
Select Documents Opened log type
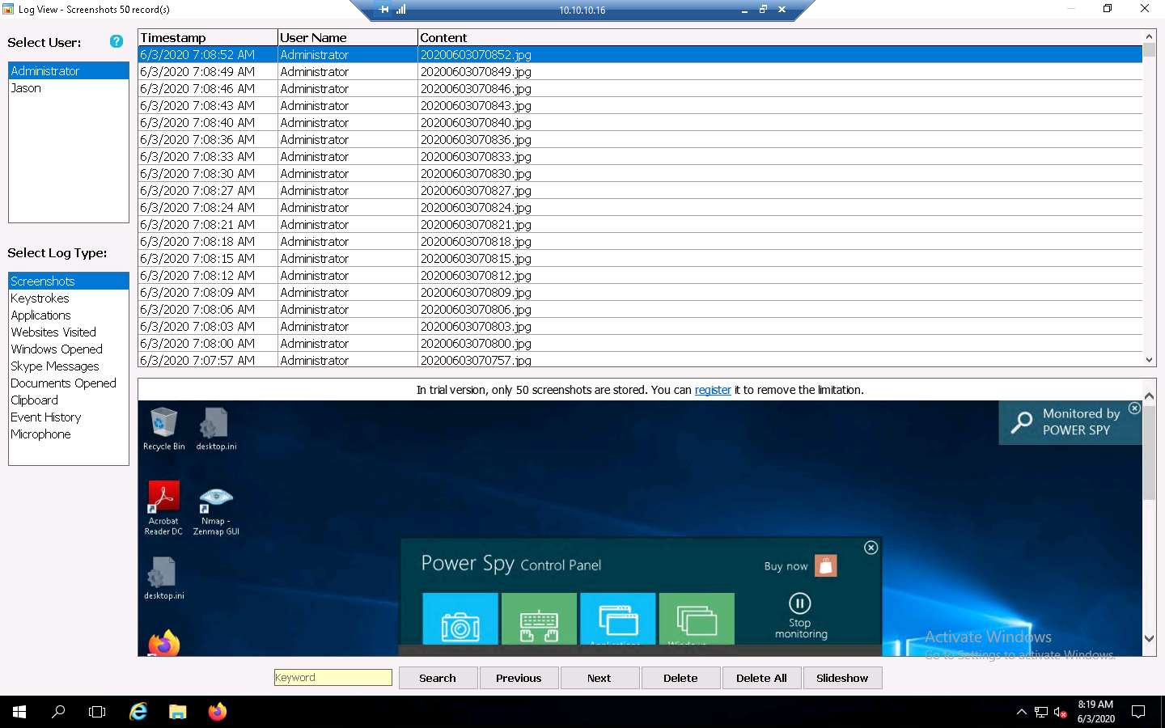pyautogui.click(x=69, y=383)
